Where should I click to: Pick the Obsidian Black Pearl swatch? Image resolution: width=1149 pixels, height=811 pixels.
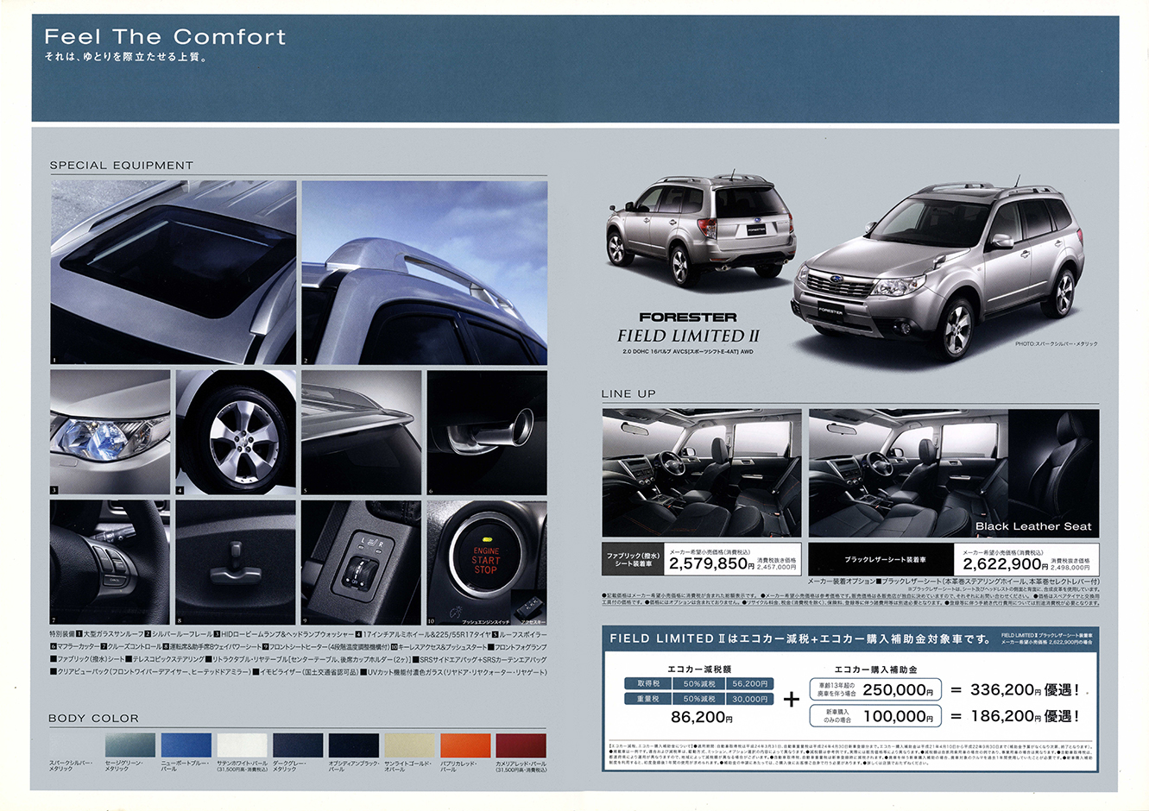click(353, 745)
